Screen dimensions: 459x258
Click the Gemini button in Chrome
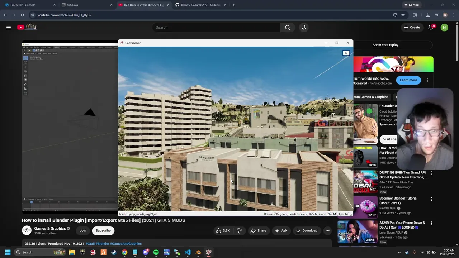click(x=411, y=5)
